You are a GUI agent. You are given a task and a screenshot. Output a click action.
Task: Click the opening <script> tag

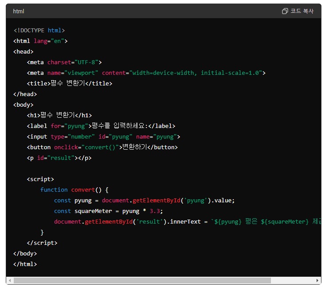pyautogui.click(x=40, y=179)
